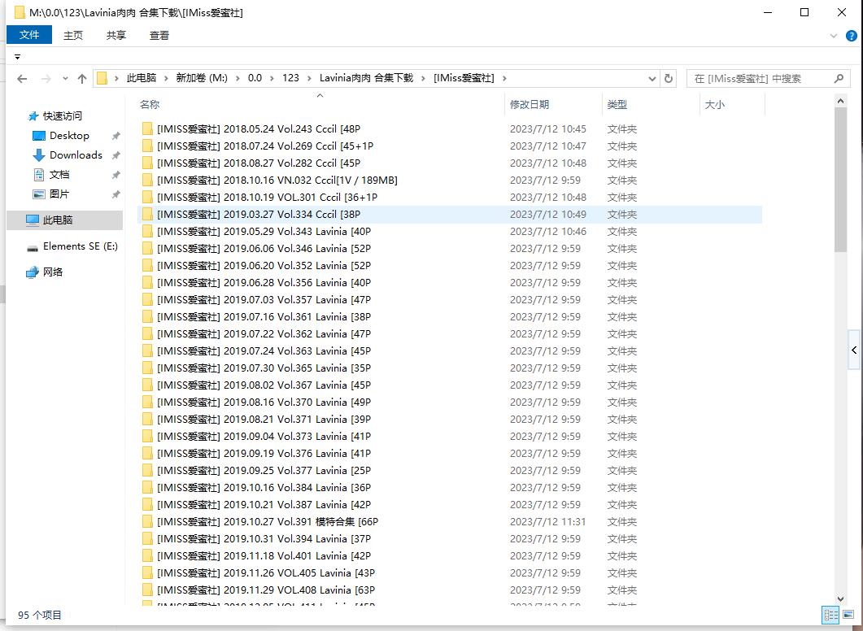Viewport: 863px width, 631px height.
Task: Click the search magnifier icon
Action: (x=839, y=79)
